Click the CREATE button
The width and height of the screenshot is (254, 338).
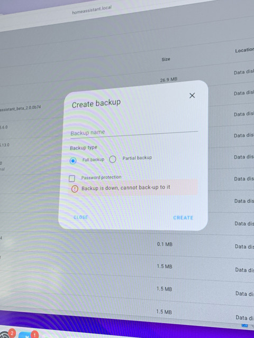pyautogui.click(x=183, y=218)
